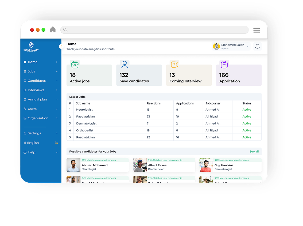Open the 132 Save candidates card
Screen dimensions: 303x226
pos(139,75)
